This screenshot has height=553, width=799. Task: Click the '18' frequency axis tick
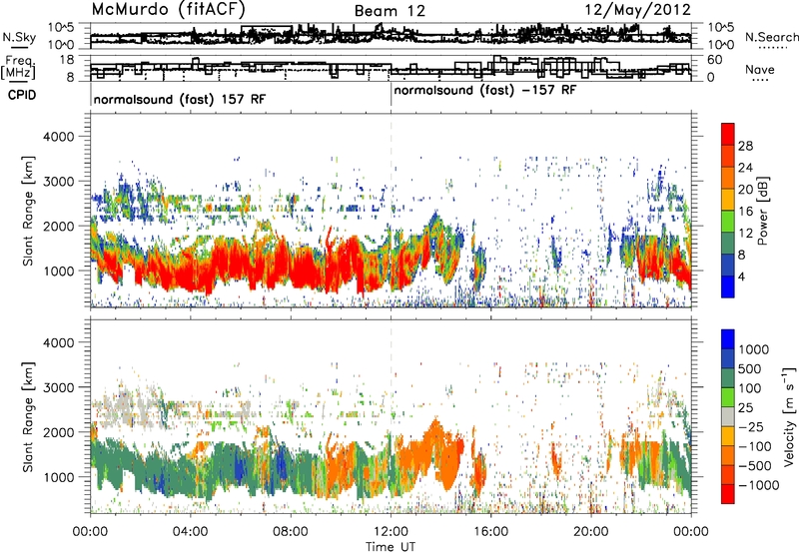pyautogui.click(x=66, y=60)
